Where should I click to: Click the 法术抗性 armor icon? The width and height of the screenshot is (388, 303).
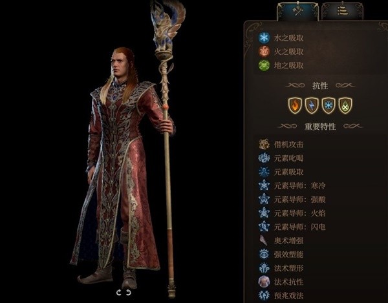264,282
